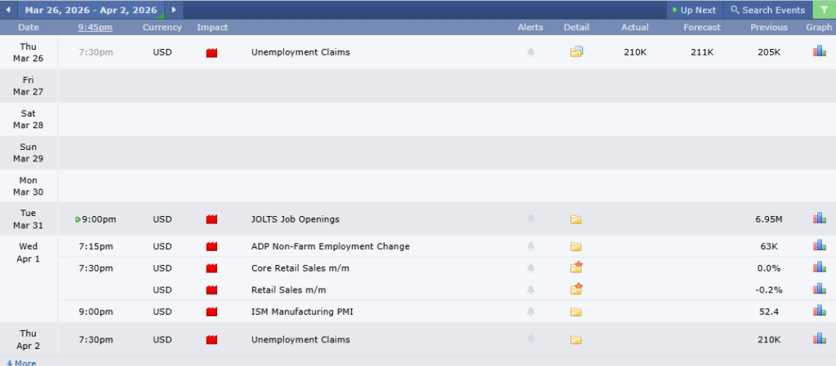Open detail folder for Mar 26 Unemployment Claims
This screenshot has width=836, height=366.
576,52
